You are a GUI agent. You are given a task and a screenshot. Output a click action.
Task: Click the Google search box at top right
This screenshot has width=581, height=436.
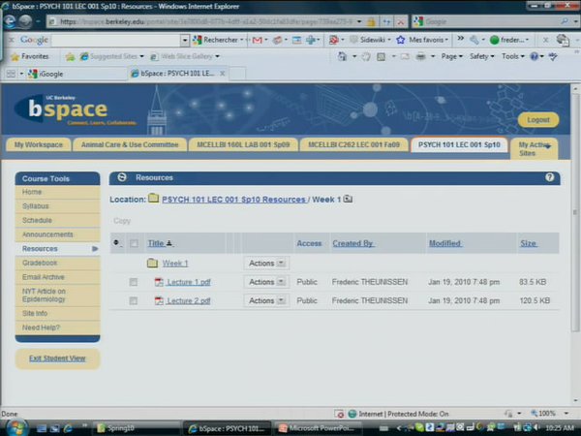[x=491, y=21]
